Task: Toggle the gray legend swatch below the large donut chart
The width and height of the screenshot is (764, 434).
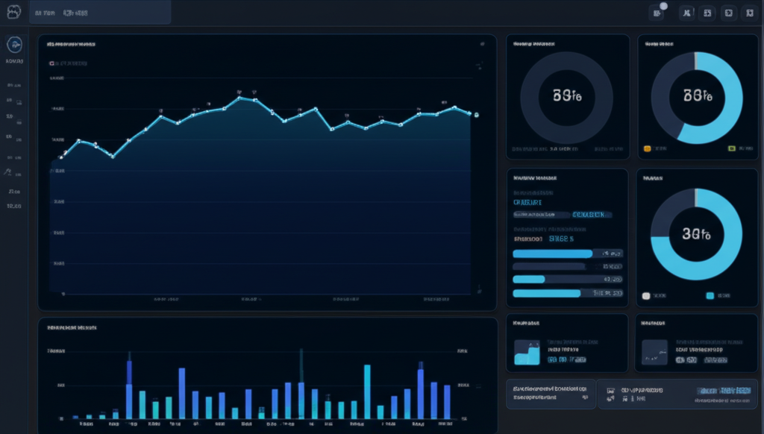Action: pyautogui.click(x=646, y=295)
